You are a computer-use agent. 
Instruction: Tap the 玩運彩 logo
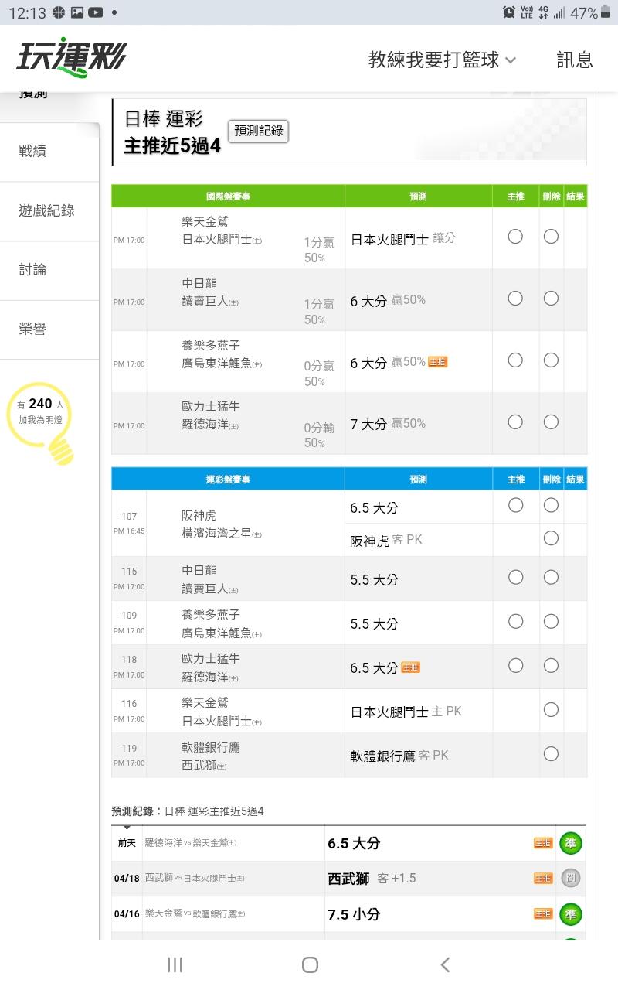tap(71, 58)
